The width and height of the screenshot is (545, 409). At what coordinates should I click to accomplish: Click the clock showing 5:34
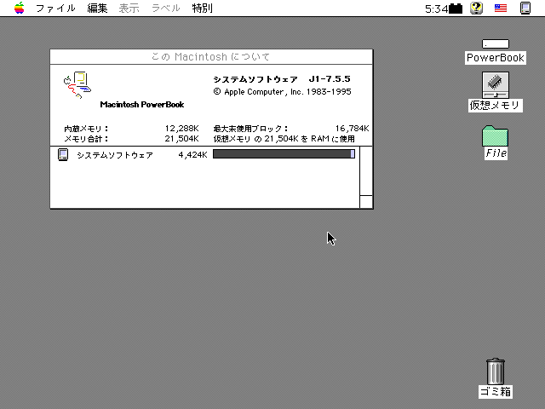click(437, 9)
